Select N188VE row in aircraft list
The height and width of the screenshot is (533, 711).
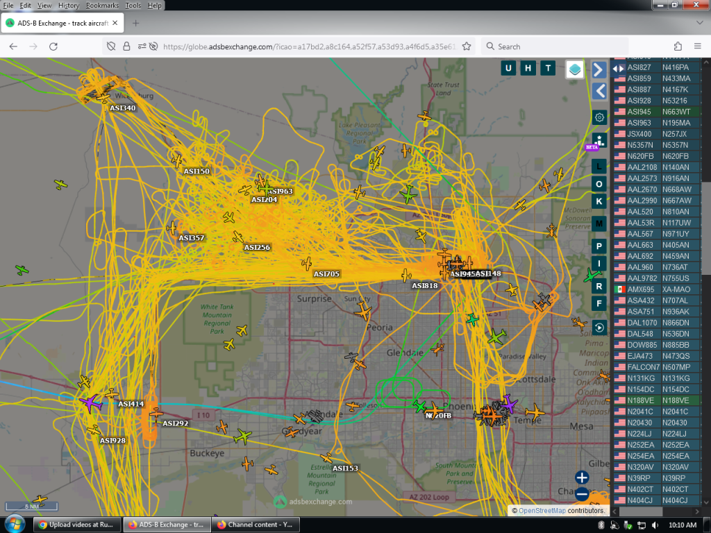(x=657, y=400)
